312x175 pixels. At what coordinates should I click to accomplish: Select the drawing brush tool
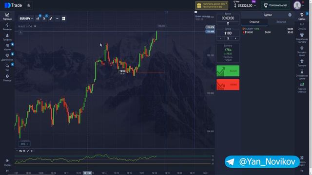pyautogui.click(x=51, y=18)
